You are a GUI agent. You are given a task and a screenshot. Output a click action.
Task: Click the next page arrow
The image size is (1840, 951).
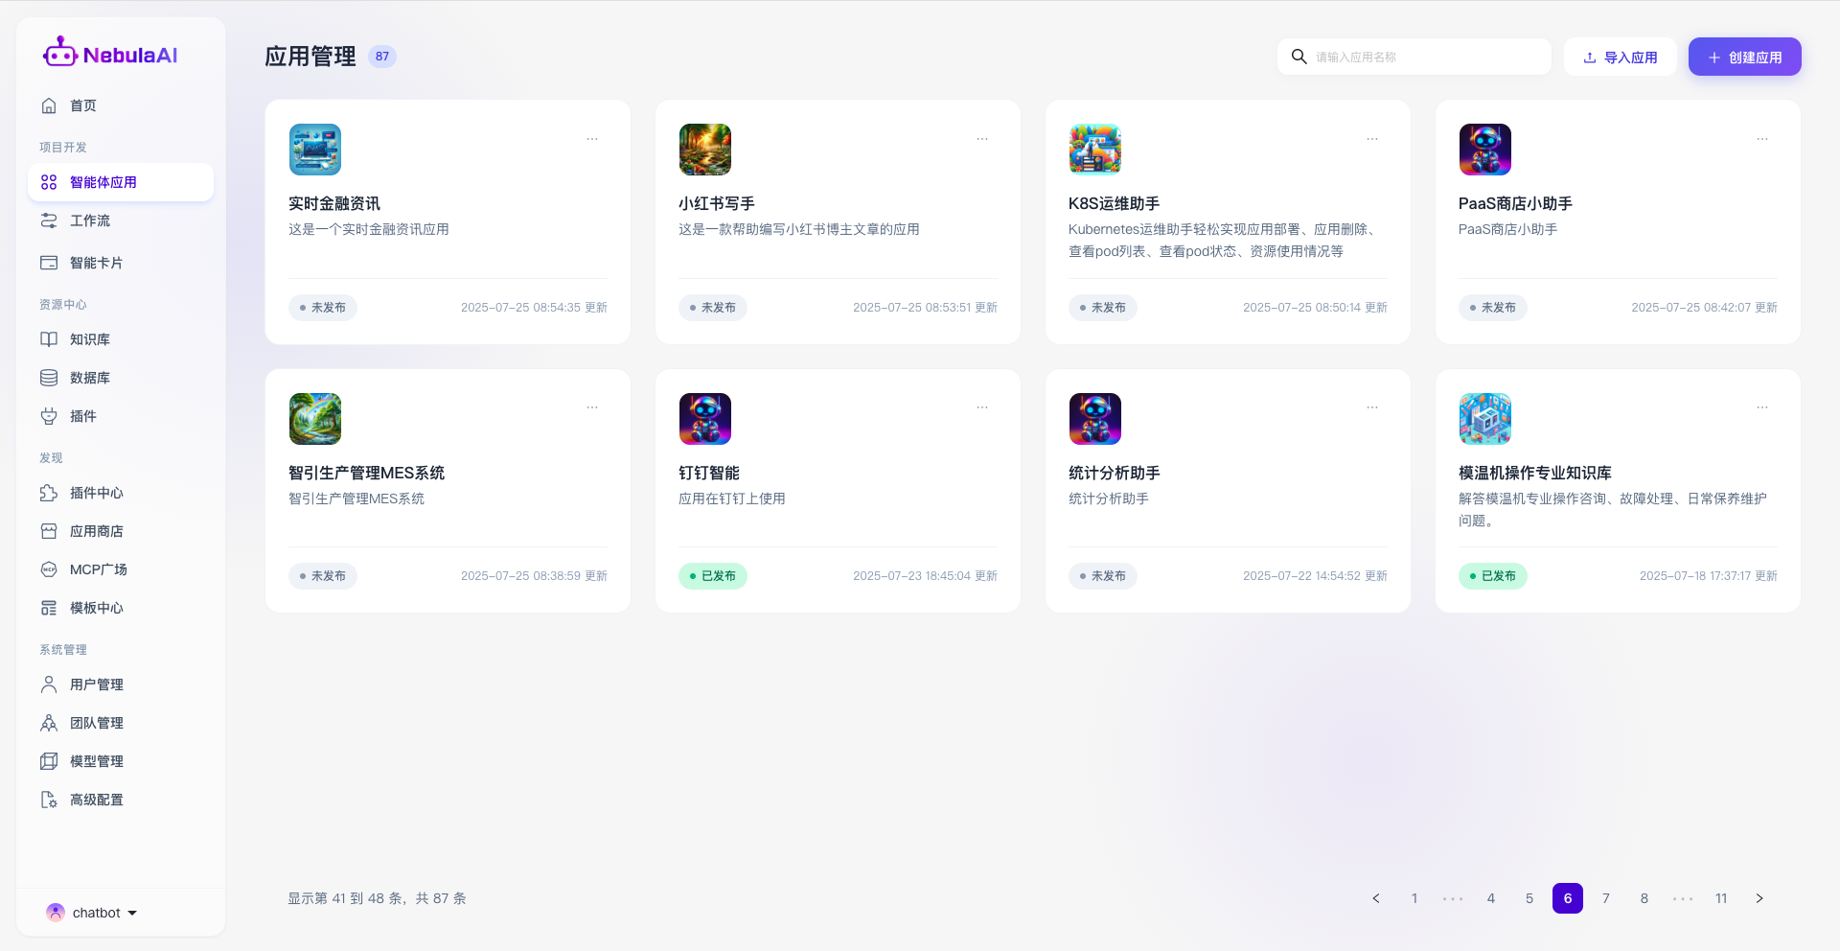[x=1759, y=898]
